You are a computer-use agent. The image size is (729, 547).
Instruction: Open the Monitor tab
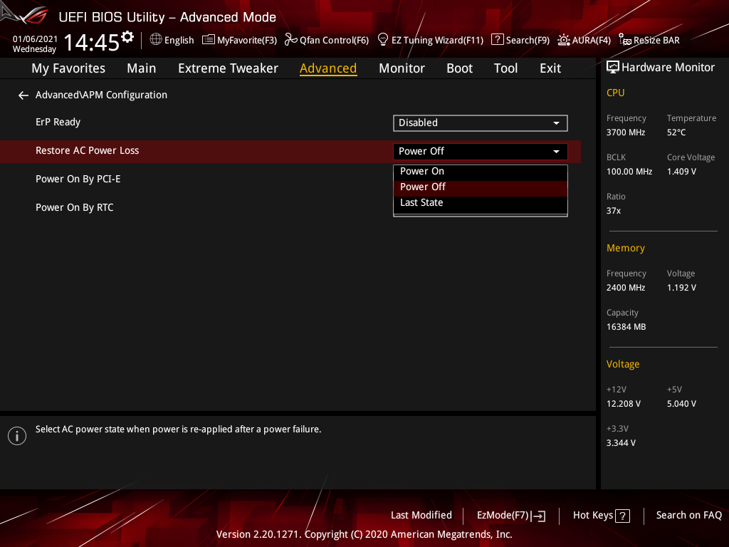(x=402, y=68)
